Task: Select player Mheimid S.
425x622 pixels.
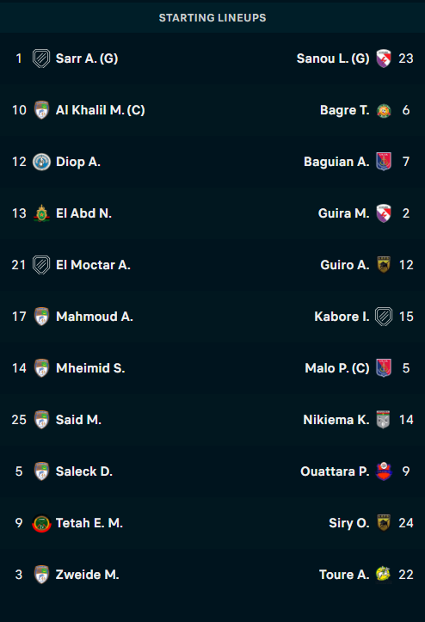Action: [90, 368]
